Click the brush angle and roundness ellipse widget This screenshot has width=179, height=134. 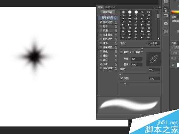154,59
